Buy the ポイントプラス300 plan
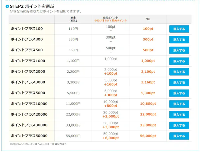The height and width of the screenshot is (152, 200). coord(179,39)
